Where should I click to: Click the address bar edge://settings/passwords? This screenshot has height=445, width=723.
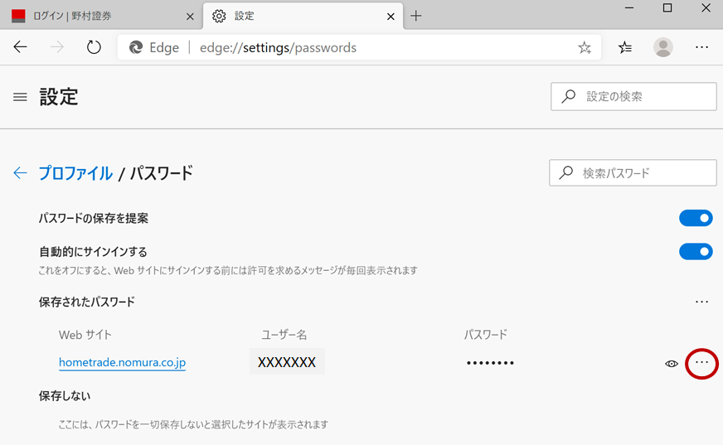coord(359,47)
